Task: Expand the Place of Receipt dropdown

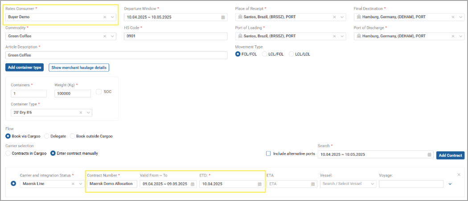Action: (342, 17)
